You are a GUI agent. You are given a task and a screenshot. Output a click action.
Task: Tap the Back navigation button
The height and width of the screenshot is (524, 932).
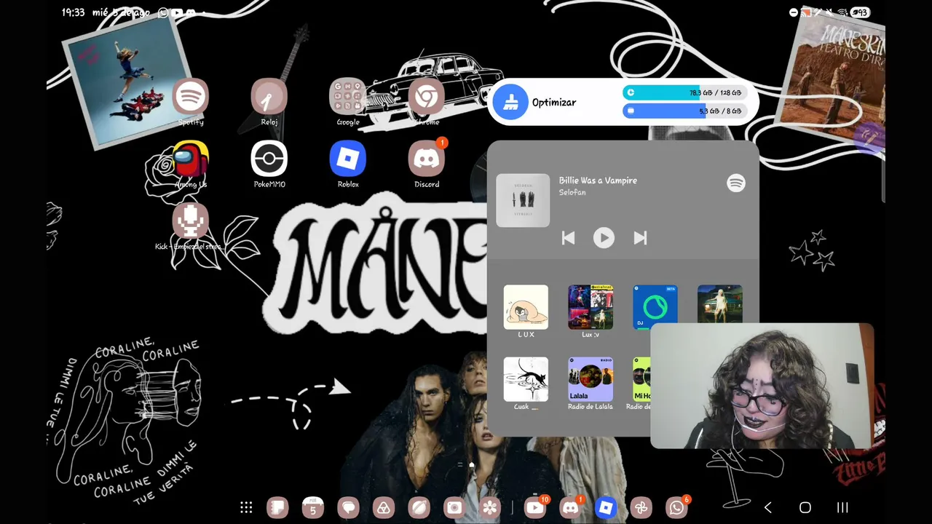768,507
